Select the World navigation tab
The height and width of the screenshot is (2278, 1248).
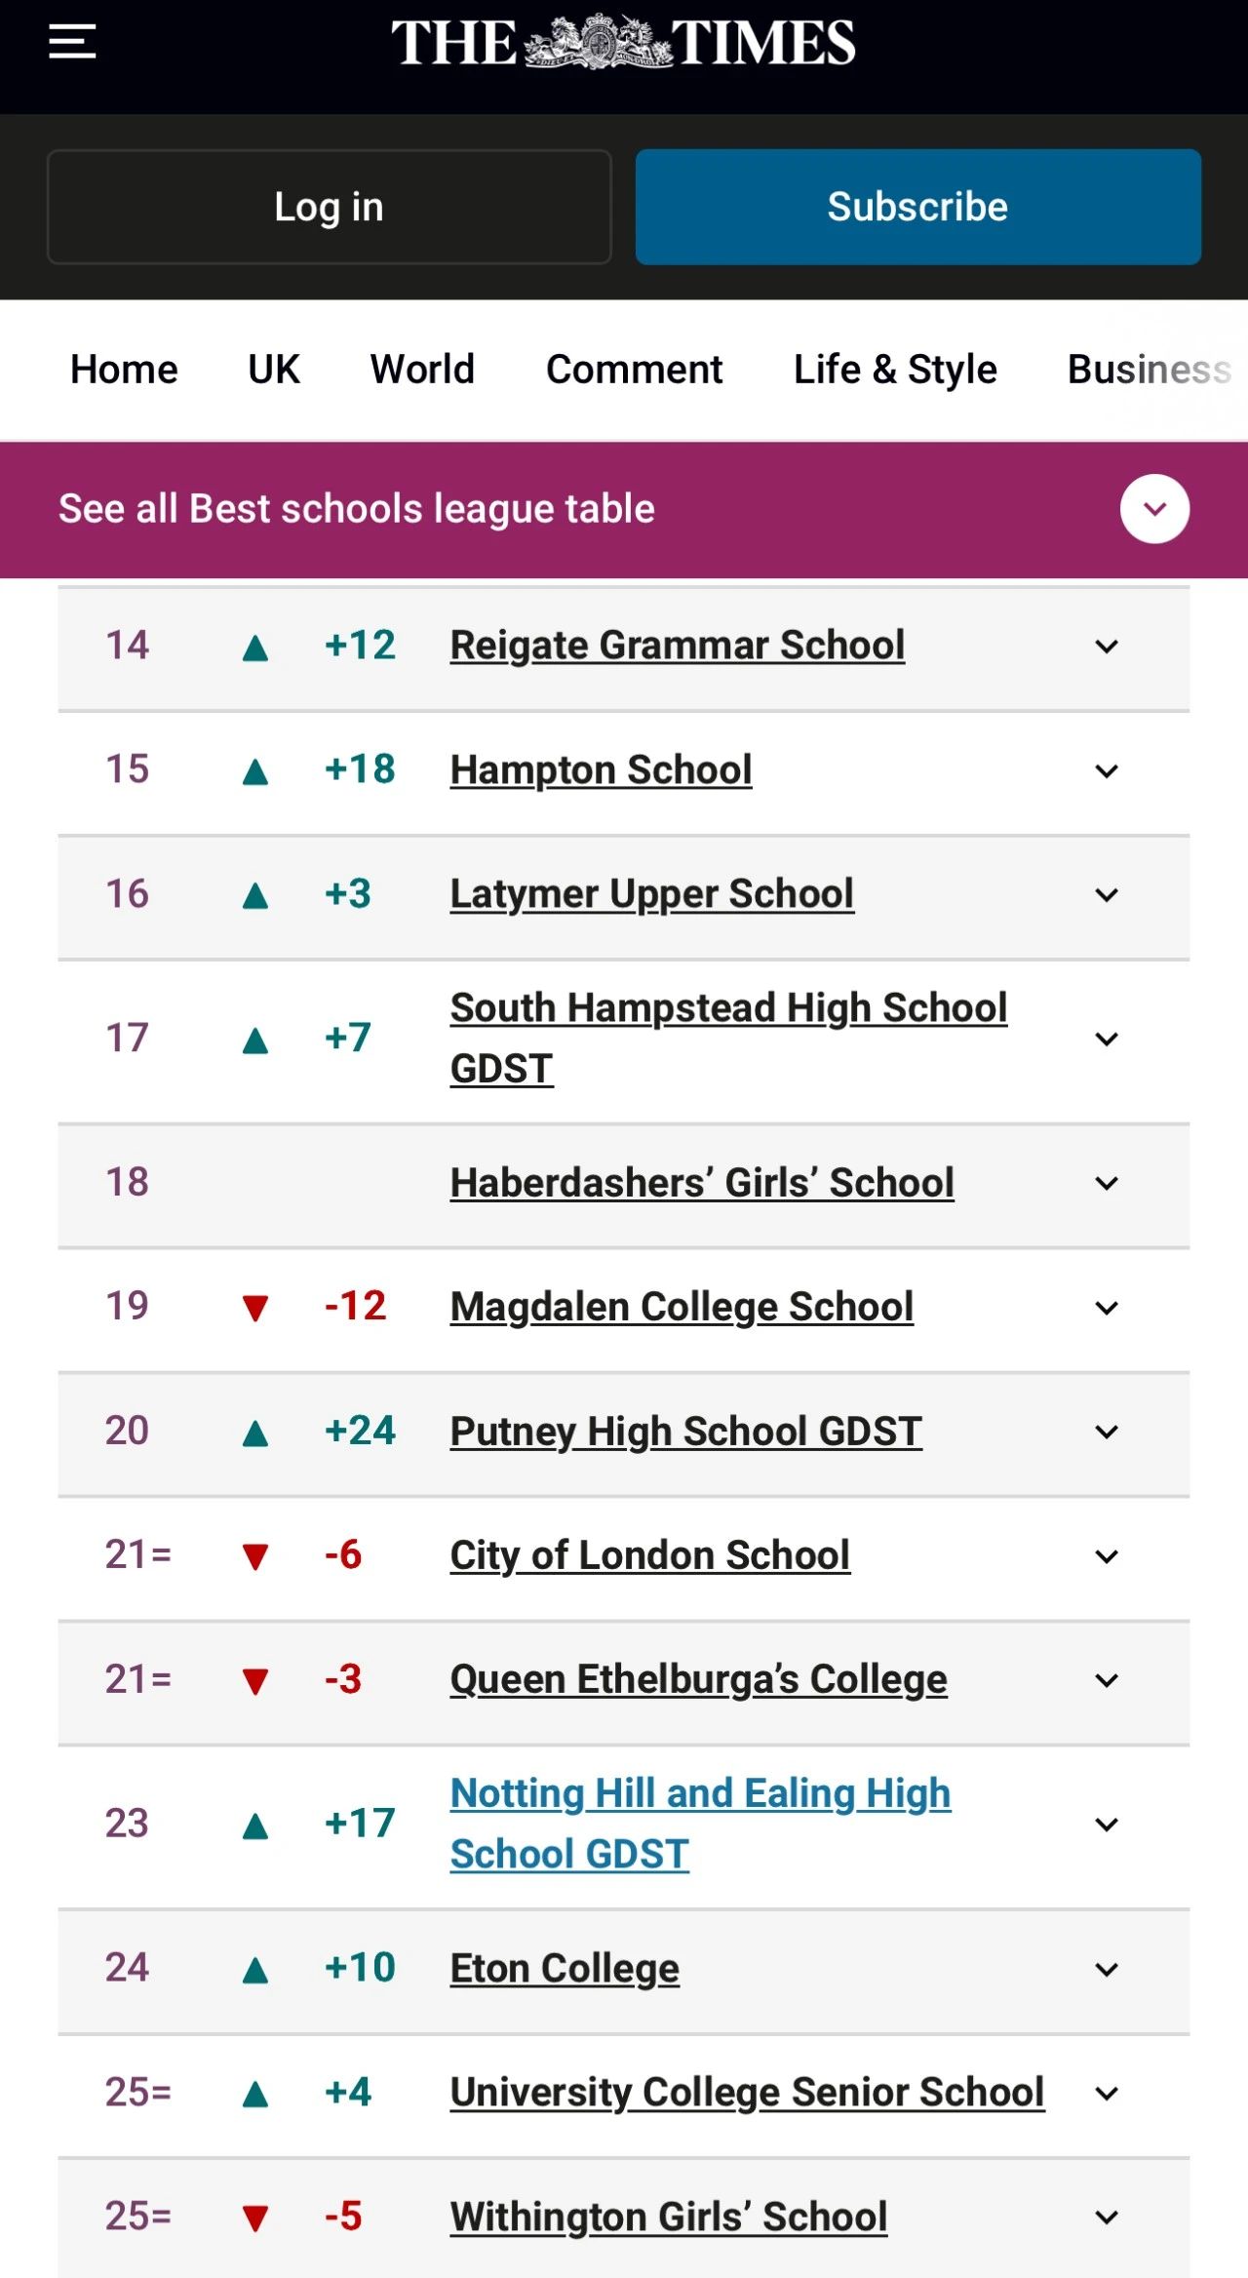[x=422, y=370]
